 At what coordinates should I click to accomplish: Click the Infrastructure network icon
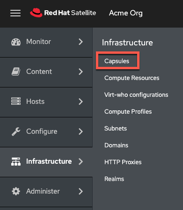click(x=16, y=161)
